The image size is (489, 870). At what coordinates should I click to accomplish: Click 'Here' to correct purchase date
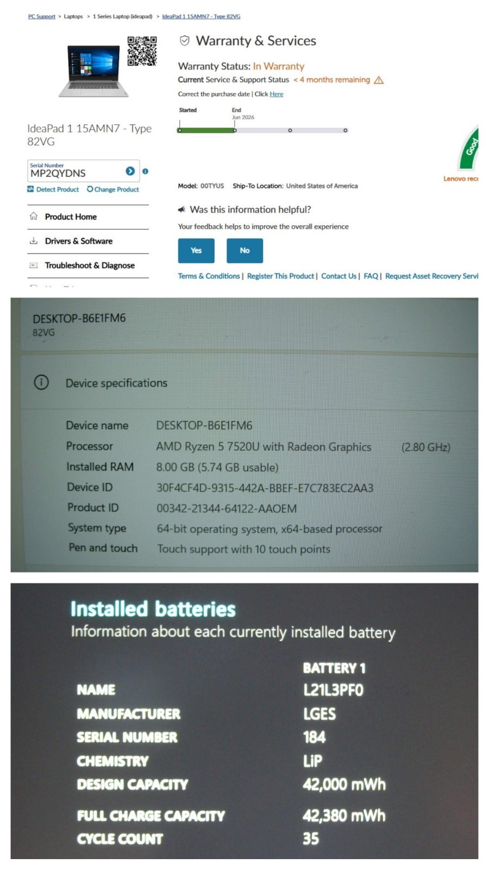pyautogui.click(x=277, y=94)
